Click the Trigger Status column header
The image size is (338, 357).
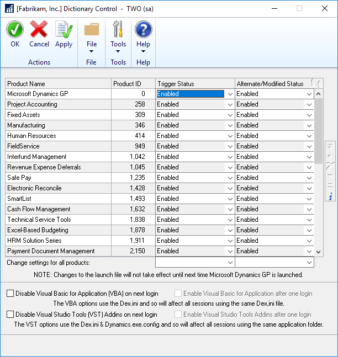click(195, 83)
